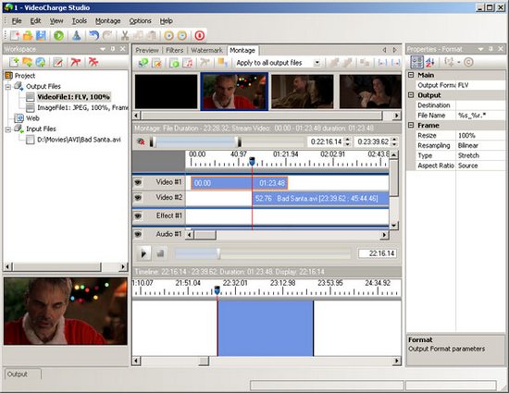Click the red Stop circle toolbar icon
Viewport: 509px width, 393px height.
click(200, 35)
